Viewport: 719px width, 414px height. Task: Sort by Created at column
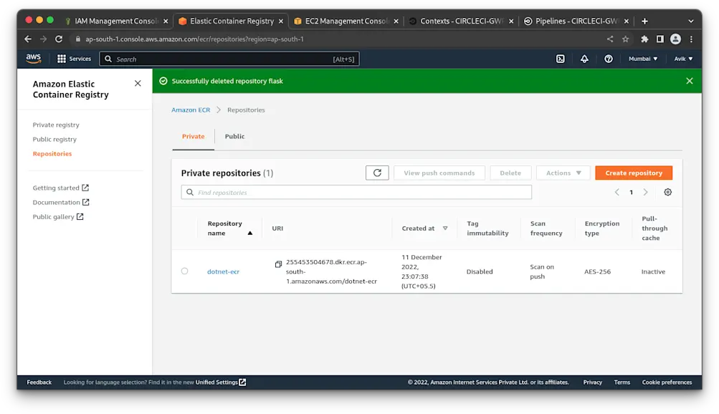pyautogui.click(x=424, y=228)
